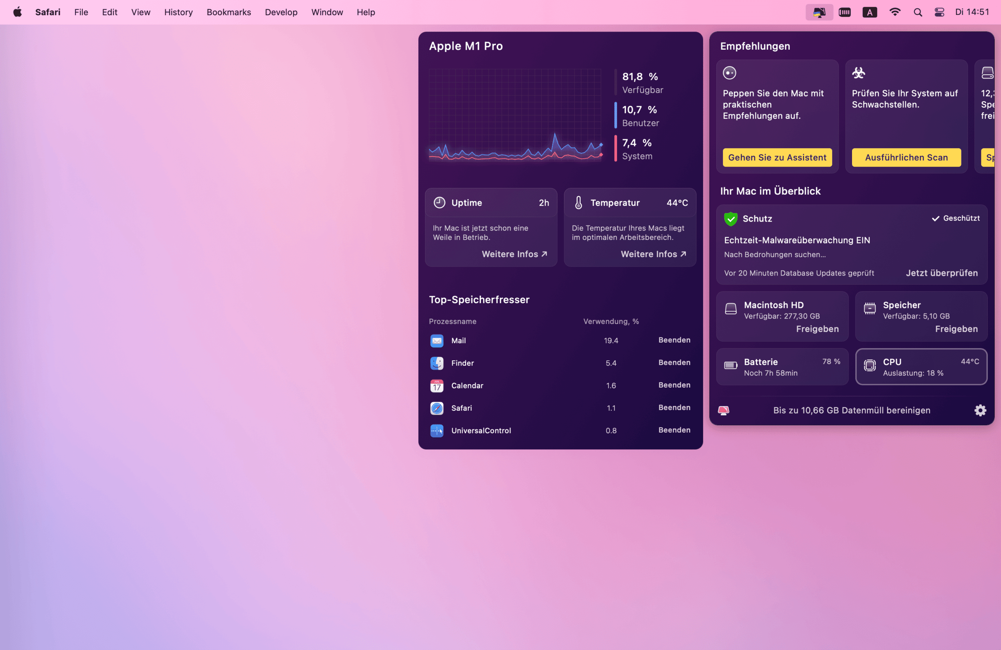Click the Uptime clock icon
Viewport: 1001px width, 650px height.
coord(439,202)
